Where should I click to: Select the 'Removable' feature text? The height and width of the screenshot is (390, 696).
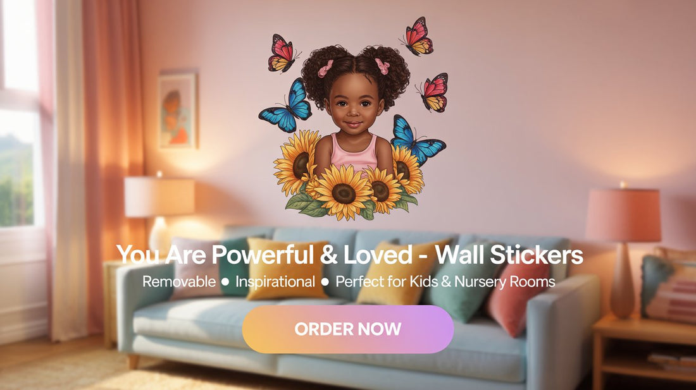tap(179, 281)
